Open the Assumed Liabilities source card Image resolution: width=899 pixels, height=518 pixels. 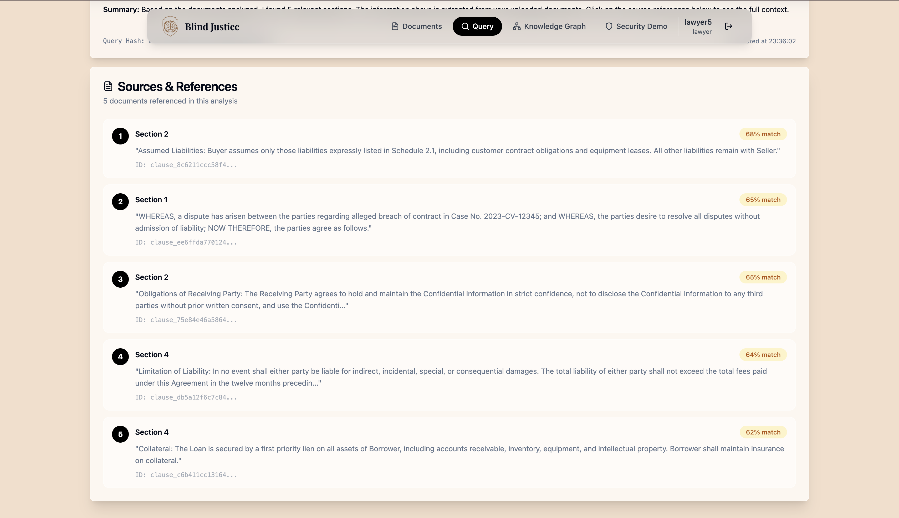pyautogui.click(x=457, y=151)
